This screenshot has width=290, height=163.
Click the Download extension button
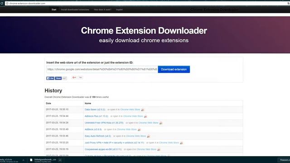tap(174, 69)
